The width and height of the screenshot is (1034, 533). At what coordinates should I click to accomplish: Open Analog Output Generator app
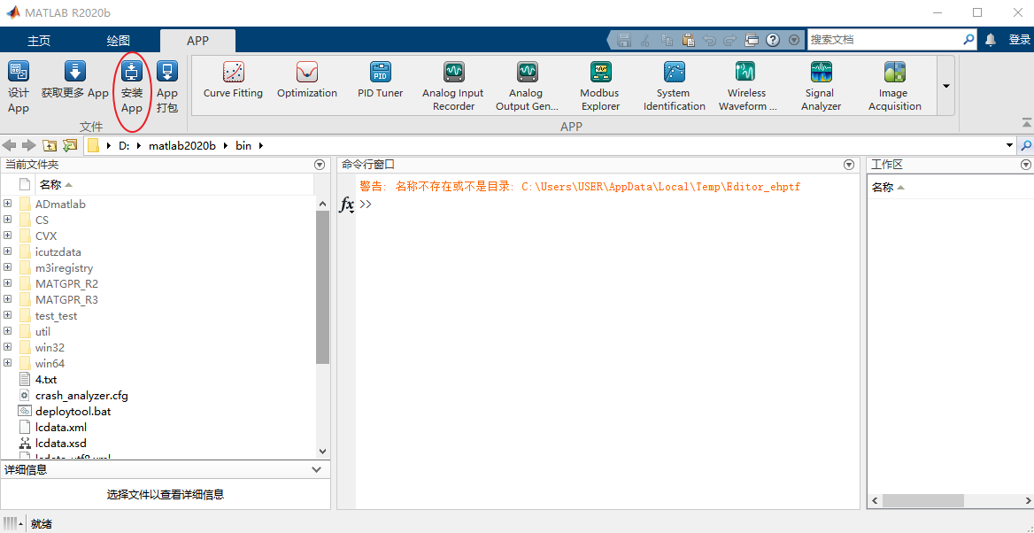(x=527, y=87)
